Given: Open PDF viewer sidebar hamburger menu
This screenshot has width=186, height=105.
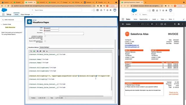Looking at the screenshot, I should pos(123,24).
